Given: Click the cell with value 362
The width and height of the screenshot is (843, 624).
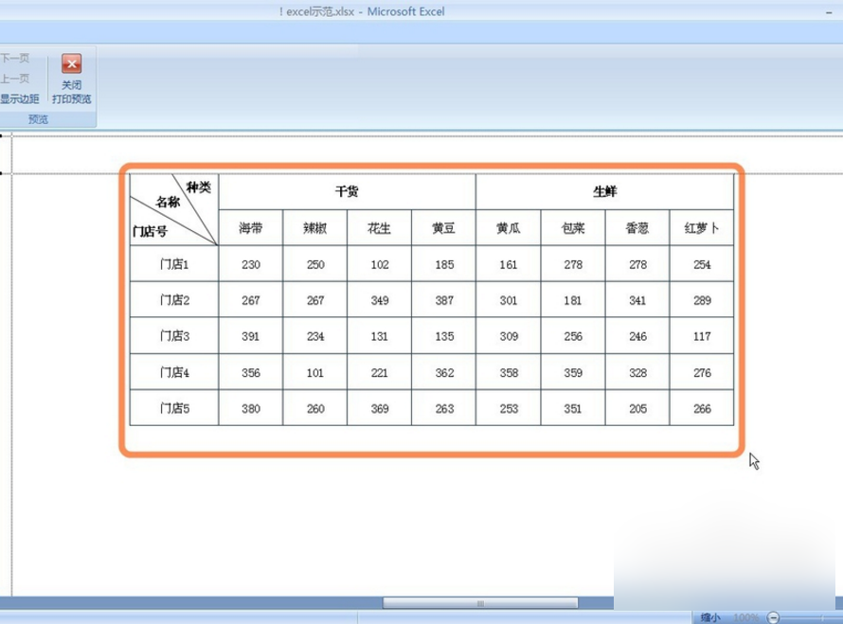Looking at the screenshot, I should pos(444,372).
